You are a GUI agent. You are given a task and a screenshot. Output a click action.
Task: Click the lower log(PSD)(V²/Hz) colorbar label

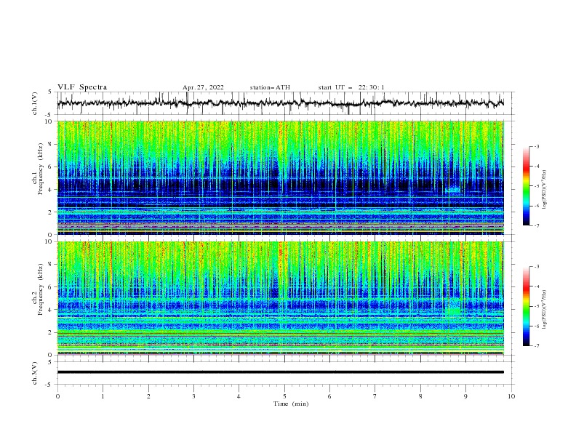click(x=545, y=309)
